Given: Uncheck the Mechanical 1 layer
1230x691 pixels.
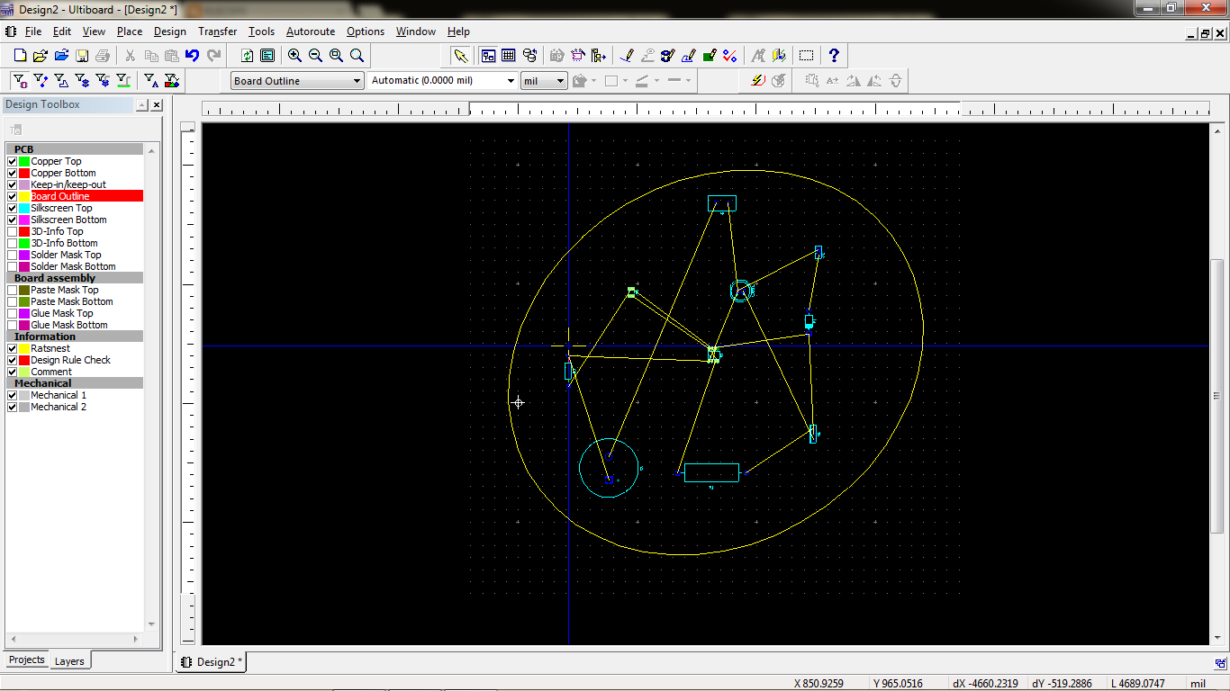Looking at the screenshot, I should [x=11, y=395].
